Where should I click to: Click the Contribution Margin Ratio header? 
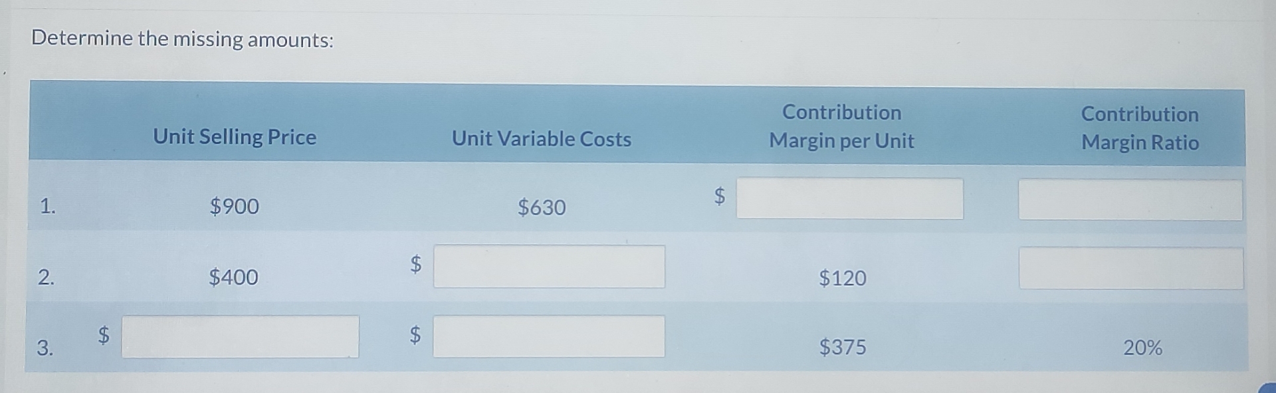(x=1139, y=128)
